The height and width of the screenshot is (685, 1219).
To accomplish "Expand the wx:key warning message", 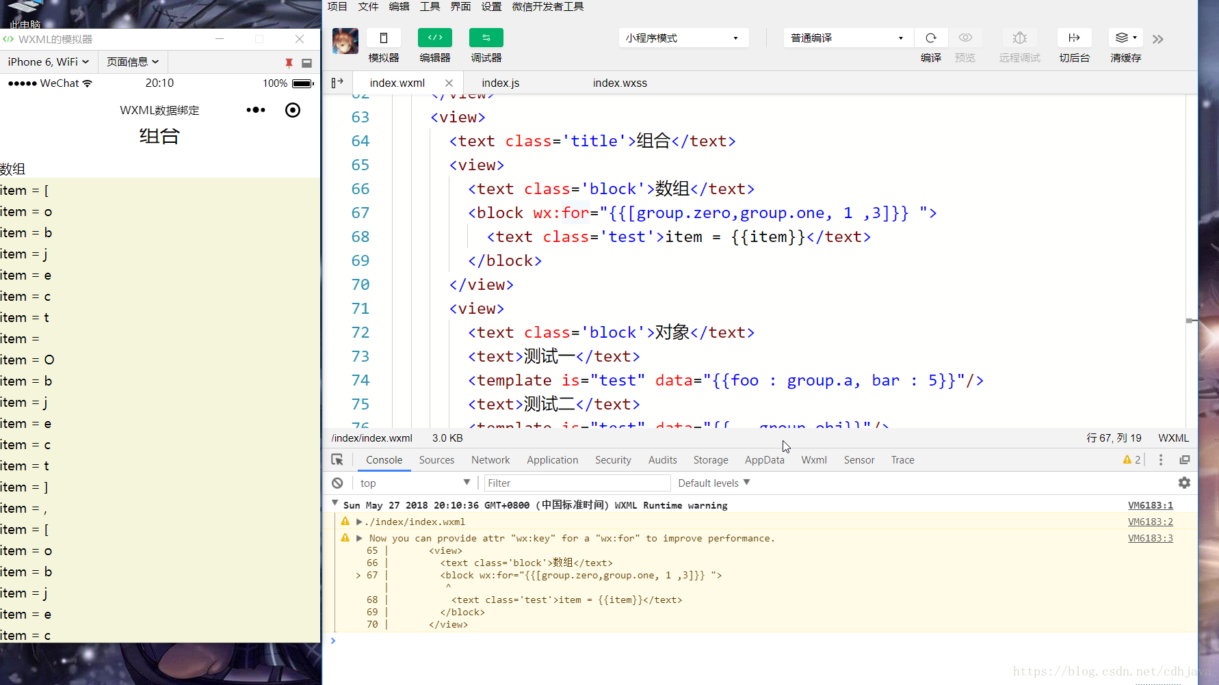I will [359, 538].
